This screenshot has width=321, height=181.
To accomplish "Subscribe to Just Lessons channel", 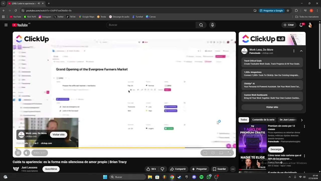I will [51, 169].
